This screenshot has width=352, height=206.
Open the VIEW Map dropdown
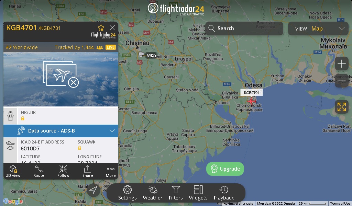click(x=318, y=28)
